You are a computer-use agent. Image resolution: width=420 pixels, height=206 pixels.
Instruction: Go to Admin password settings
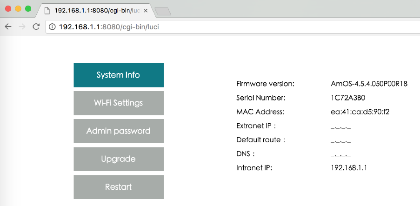[119, 131]
